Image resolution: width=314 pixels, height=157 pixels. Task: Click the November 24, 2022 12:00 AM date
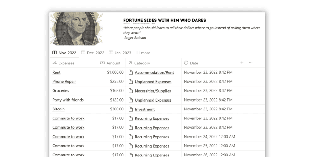click(210, 137)
